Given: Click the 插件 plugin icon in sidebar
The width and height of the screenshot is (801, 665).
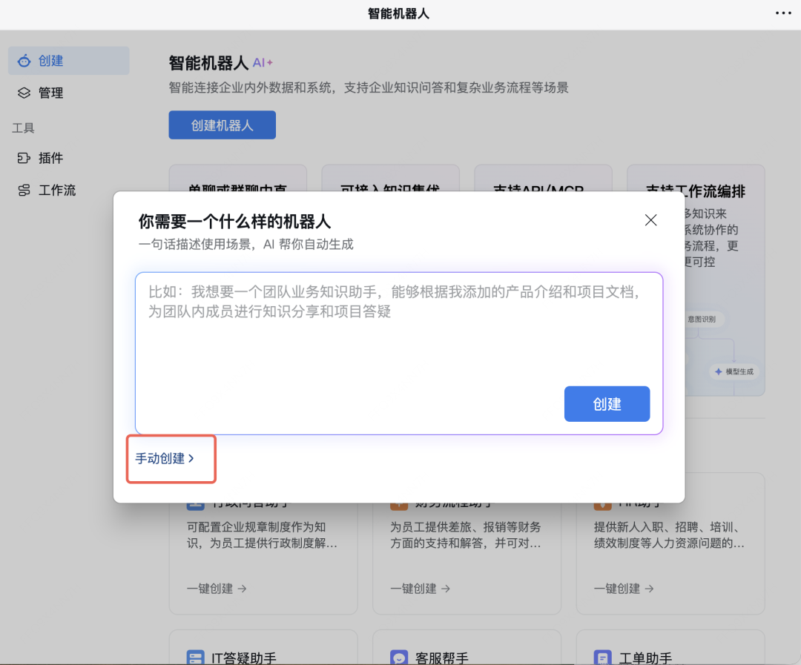Looking at the screenshot, I should pos(24,158).
